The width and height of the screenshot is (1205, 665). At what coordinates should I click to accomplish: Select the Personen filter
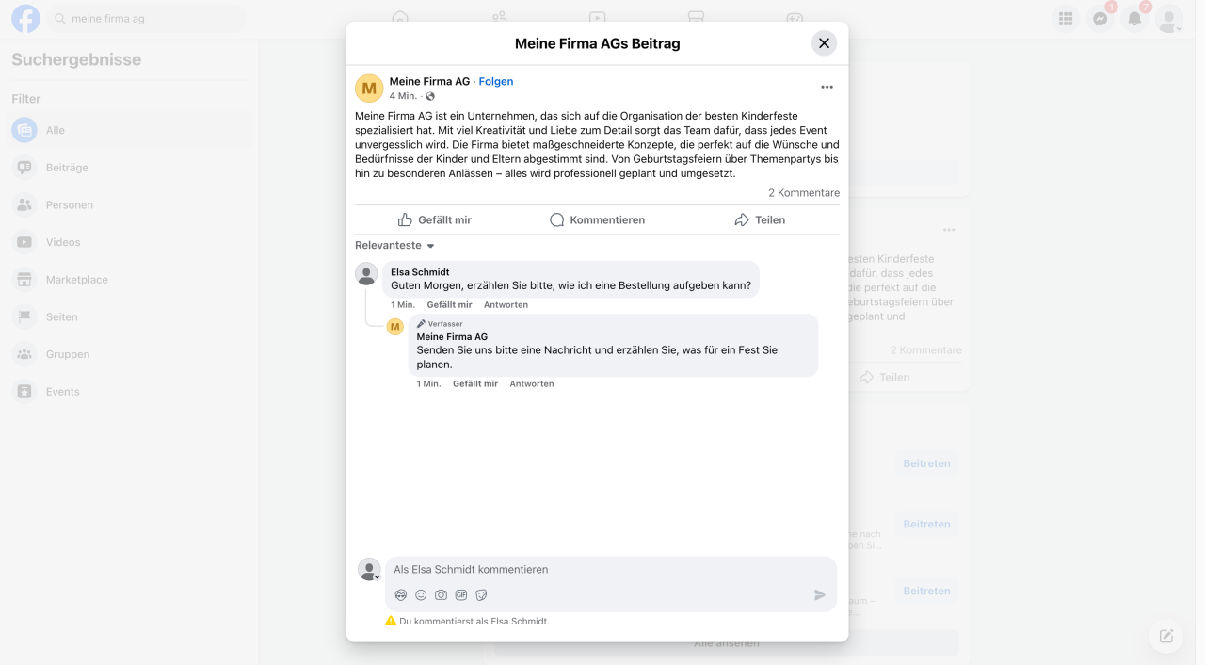(x=131, y=205)
